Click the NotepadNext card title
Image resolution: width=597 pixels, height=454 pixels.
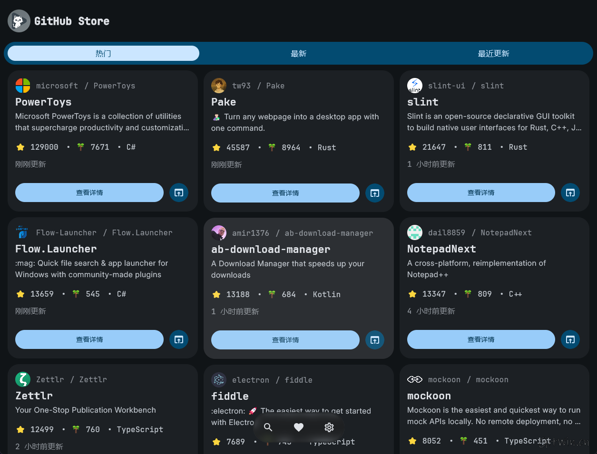pos(441,249)
